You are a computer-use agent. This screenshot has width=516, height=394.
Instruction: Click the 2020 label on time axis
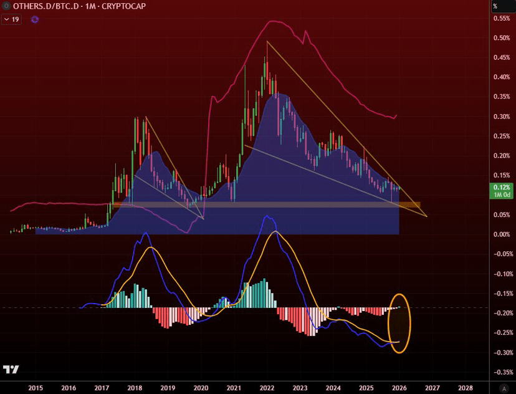[x=201, y=388]
